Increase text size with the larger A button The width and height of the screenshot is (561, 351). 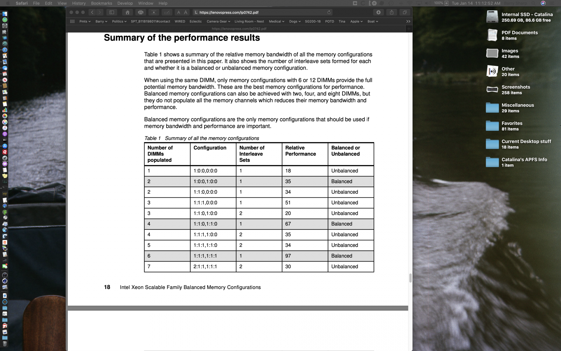coord(186,12)
